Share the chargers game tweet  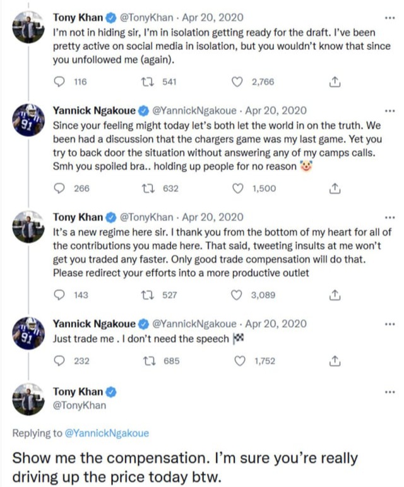click(336, 188)
